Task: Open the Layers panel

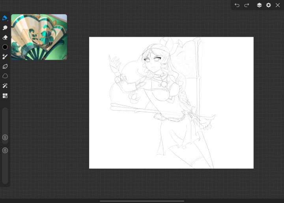Action: pyautogui.click(x=259, y=5)
